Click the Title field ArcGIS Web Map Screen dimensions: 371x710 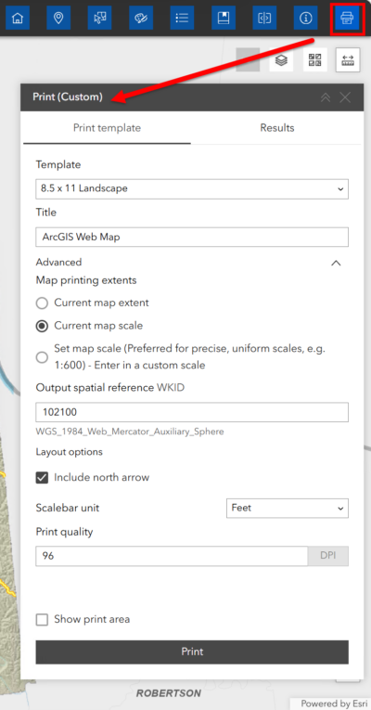(192, 237)
